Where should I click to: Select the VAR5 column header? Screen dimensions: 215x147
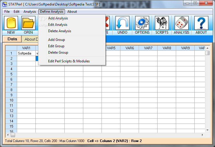click(x=111, y=48)
